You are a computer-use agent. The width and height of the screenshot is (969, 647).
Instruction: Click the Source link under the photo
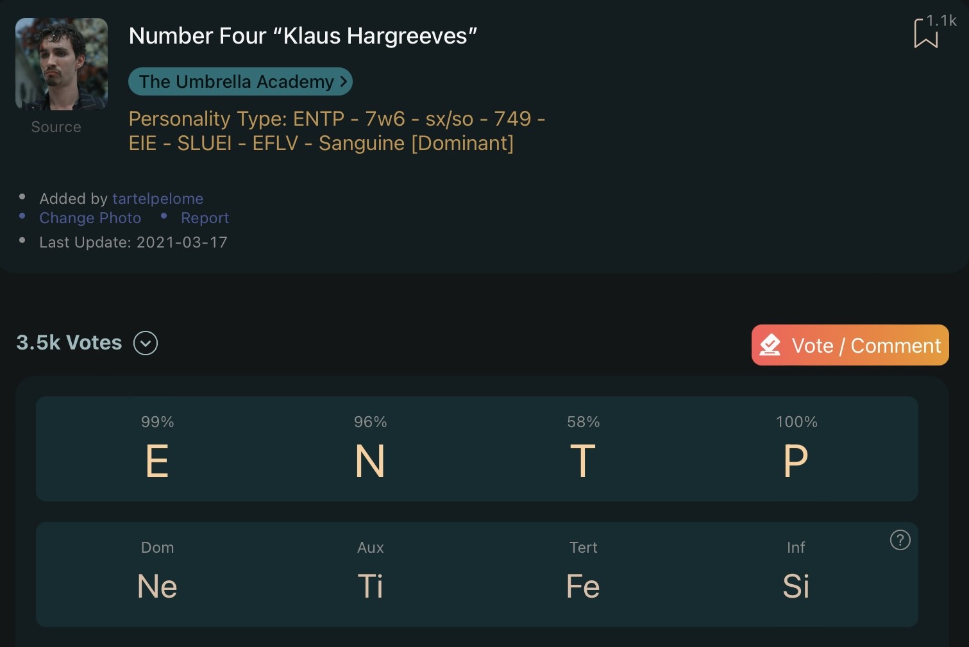(56, 127)
